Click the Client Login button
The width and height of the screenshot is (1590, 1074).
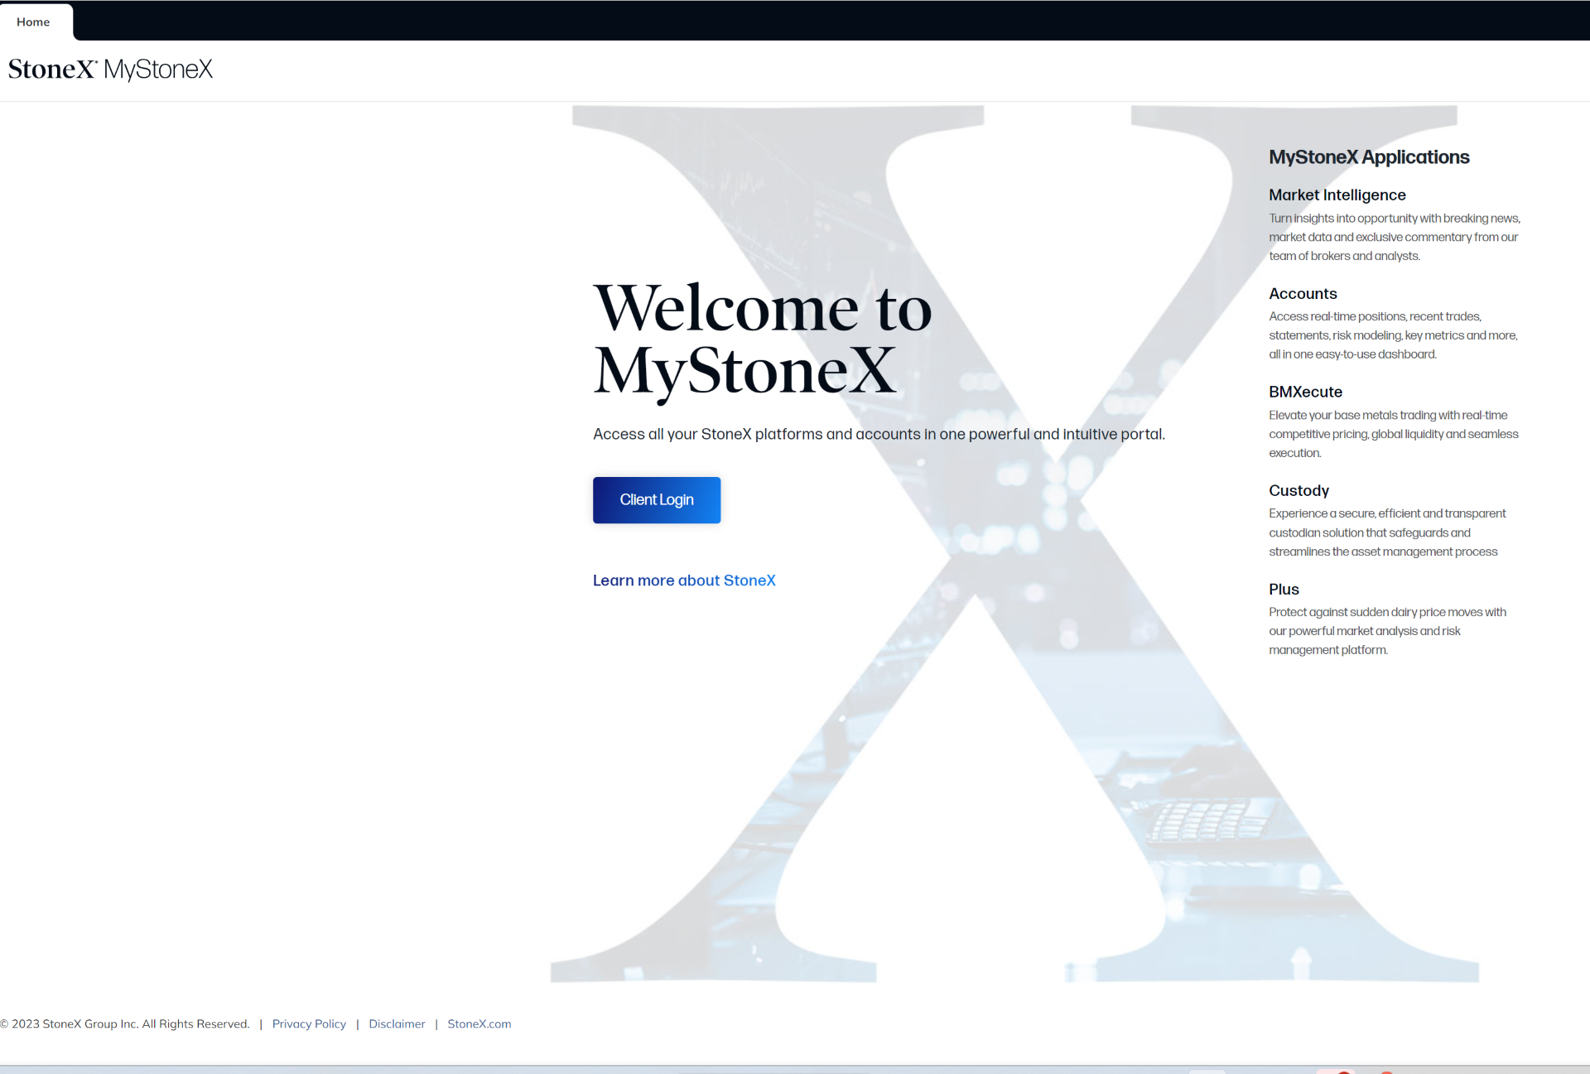[x=656, y=499]
